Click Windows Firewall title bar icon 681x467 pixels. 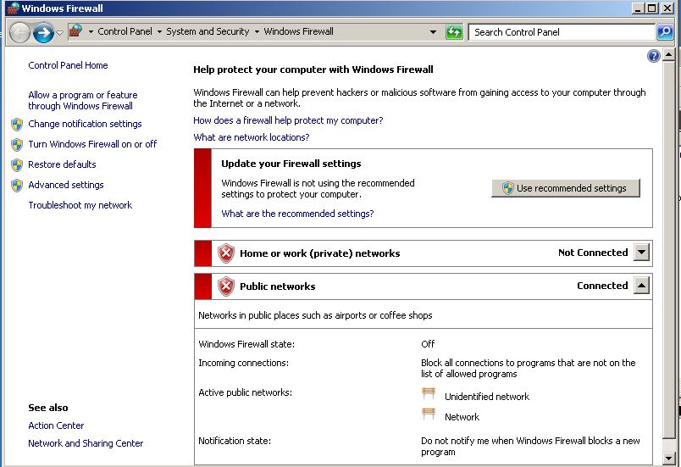(x=13, y=8)
